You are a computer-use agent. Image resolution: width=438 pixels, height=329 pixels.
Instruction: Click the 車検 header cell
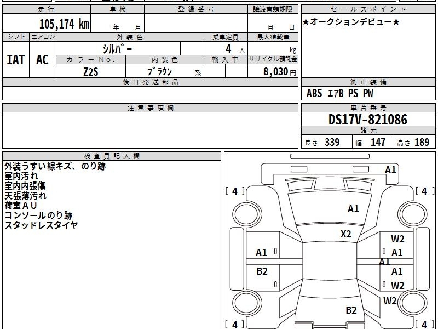118,9
